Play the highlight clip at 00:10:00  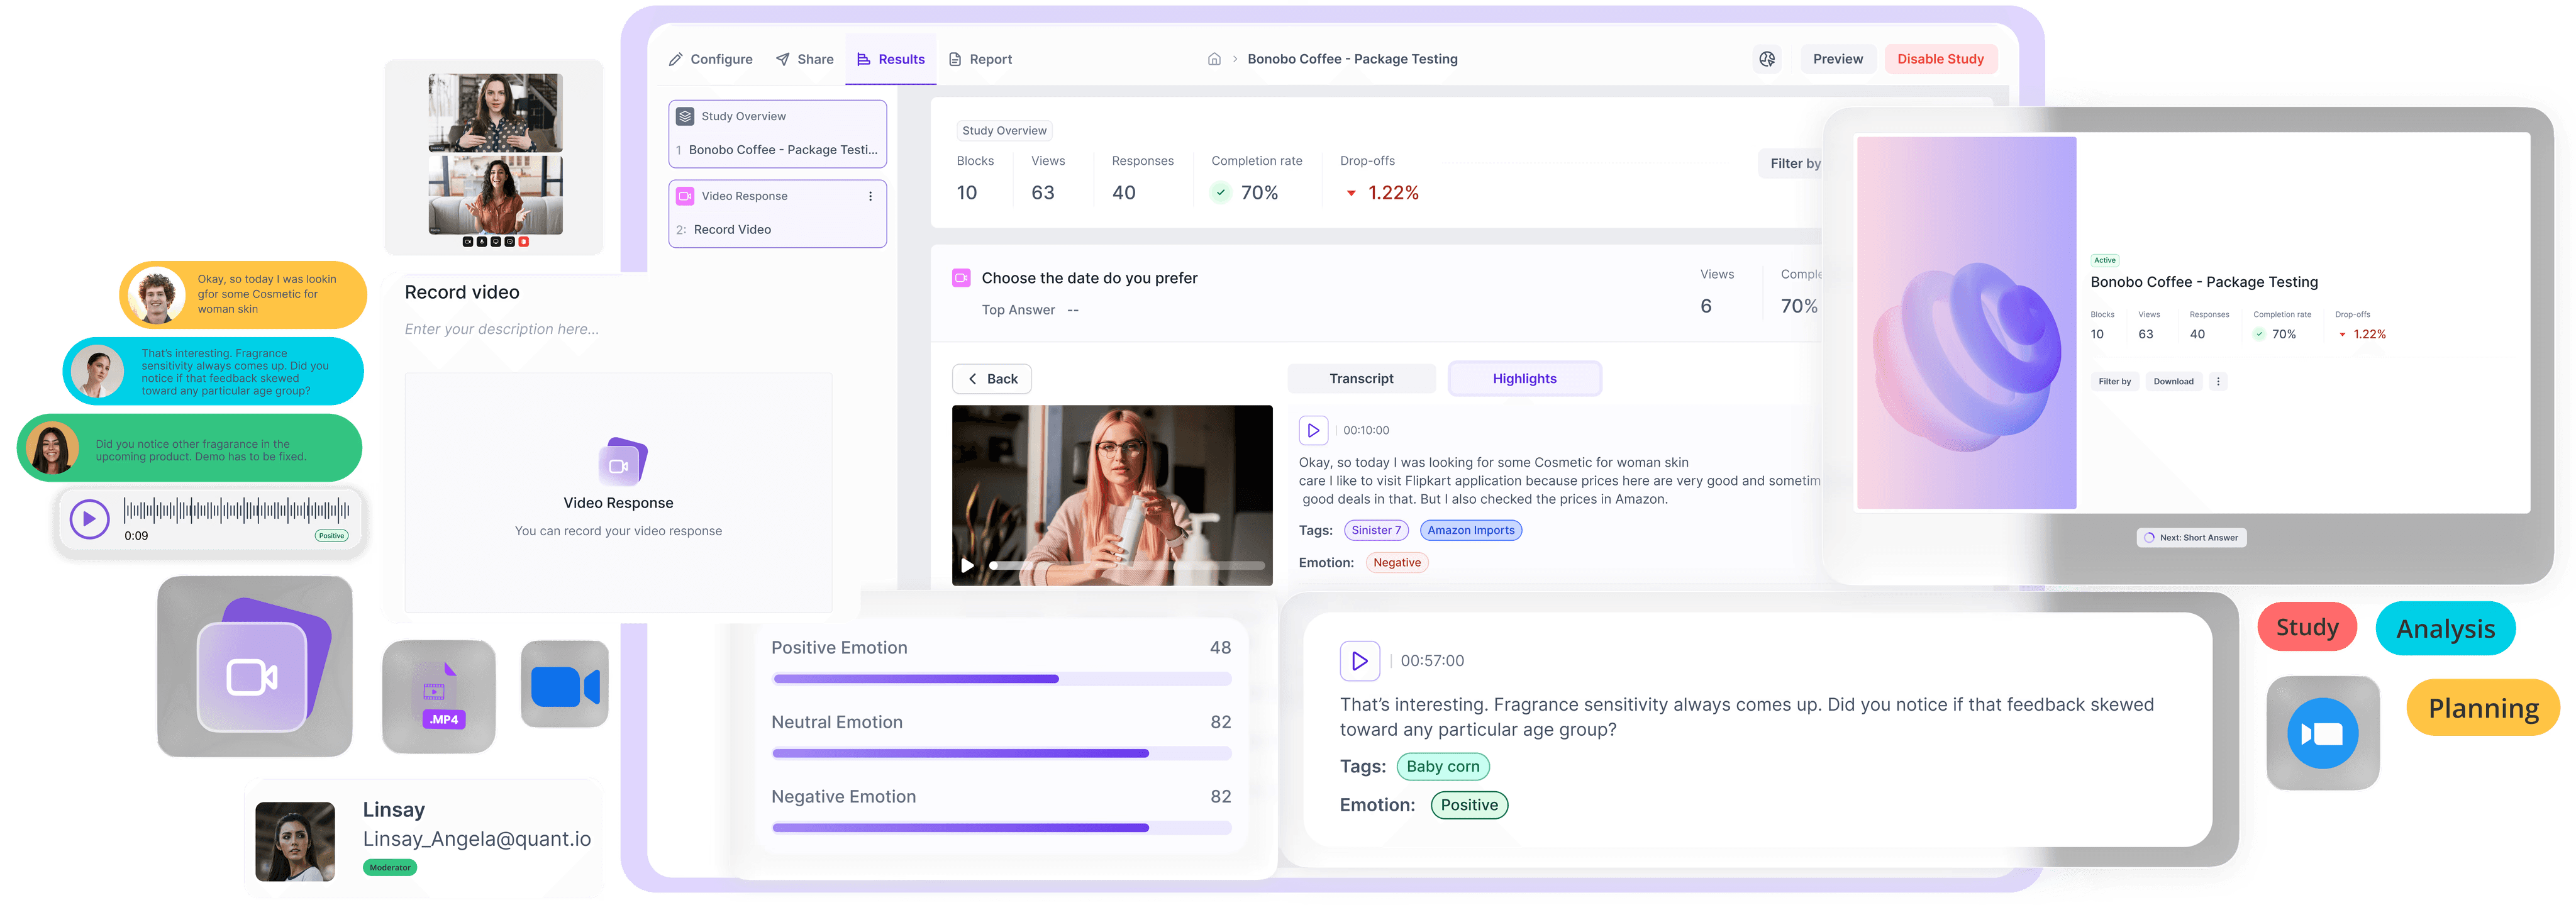[1313, 430]
